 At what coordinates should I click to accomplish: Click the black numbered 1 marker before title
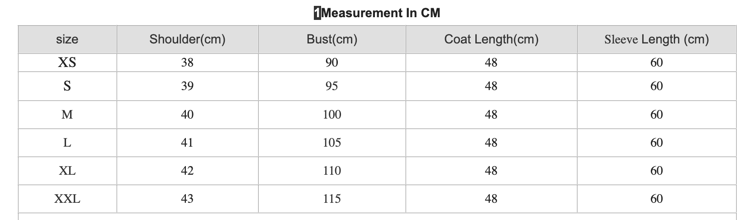(x=317, y=13)
